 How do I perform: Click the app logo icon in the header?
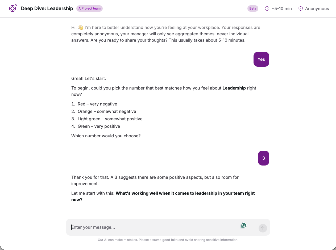[13, 9]
